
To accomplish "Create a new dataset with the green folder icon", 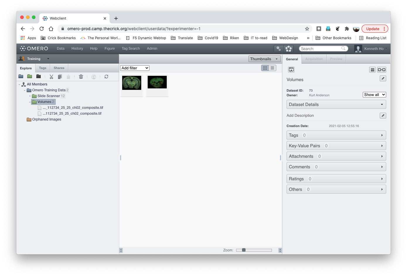I will pyautogui.click(x=30, y=76).
